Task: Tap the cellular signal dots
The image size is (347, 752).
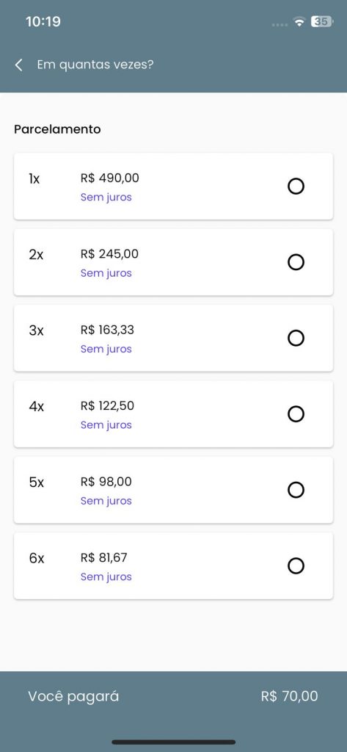Action: [x=280, y=24]
